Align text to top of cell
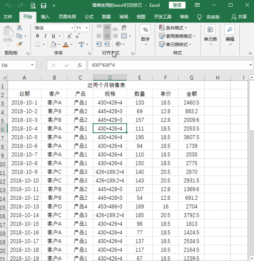The width and height of the screenshot is (254, 261). click(x=99, y=26)
